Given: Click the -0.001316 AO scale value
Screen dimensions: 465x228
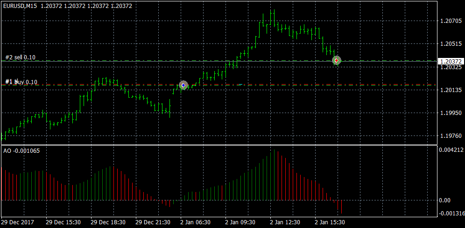Looking at the screenshot, I should pos(451,213).
